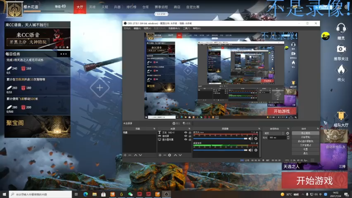Hide the game capture source
The height and width of the screenshot is (198, 352).
point(185,136)
